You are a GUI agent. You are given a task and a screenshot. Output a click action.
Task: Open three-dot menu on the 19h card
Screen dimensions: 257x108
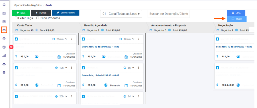click(72, 68)
